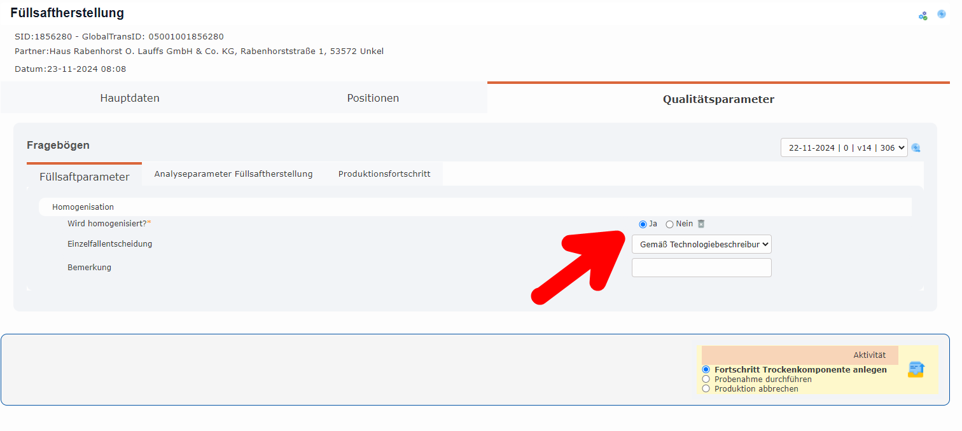Open the questionnaire version selector dropdown
Viewport: 962px width, 431px height.
(x=844, y=147)
